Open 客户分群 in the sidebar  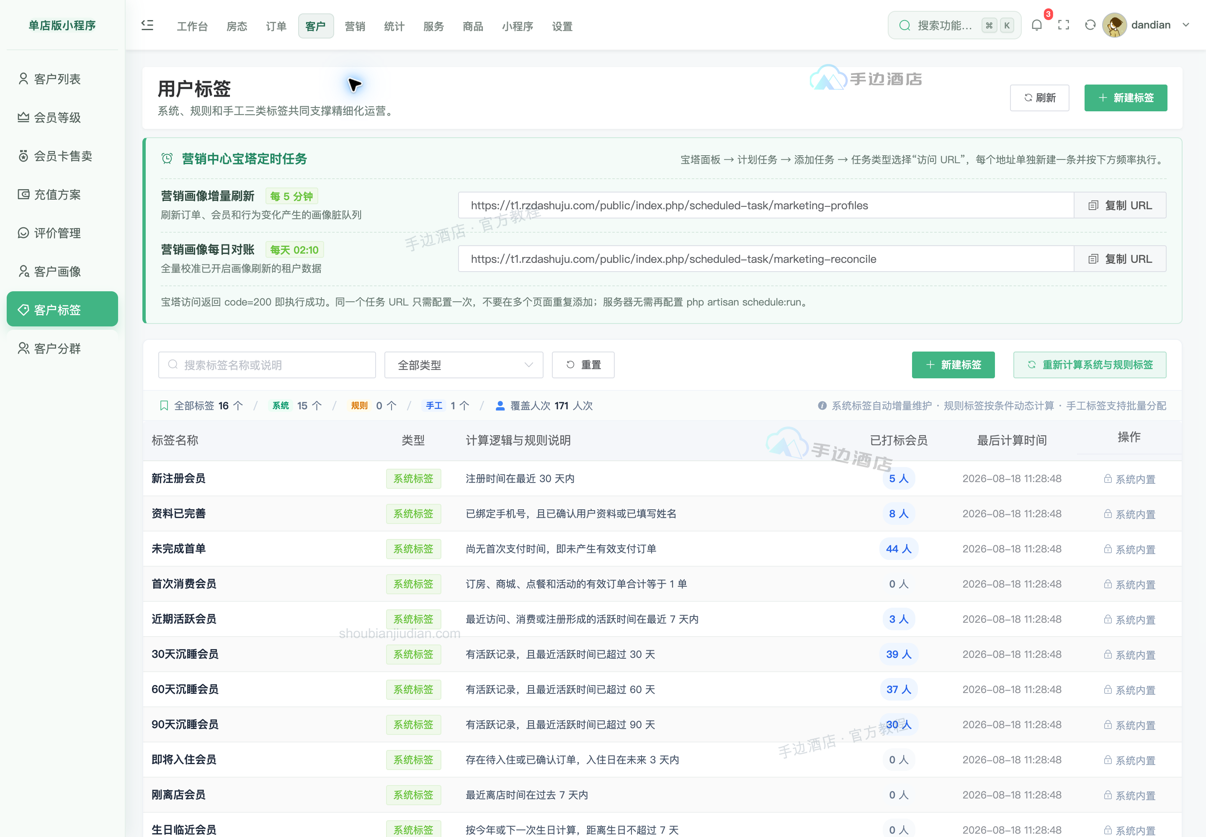click(x=62, y=349)
